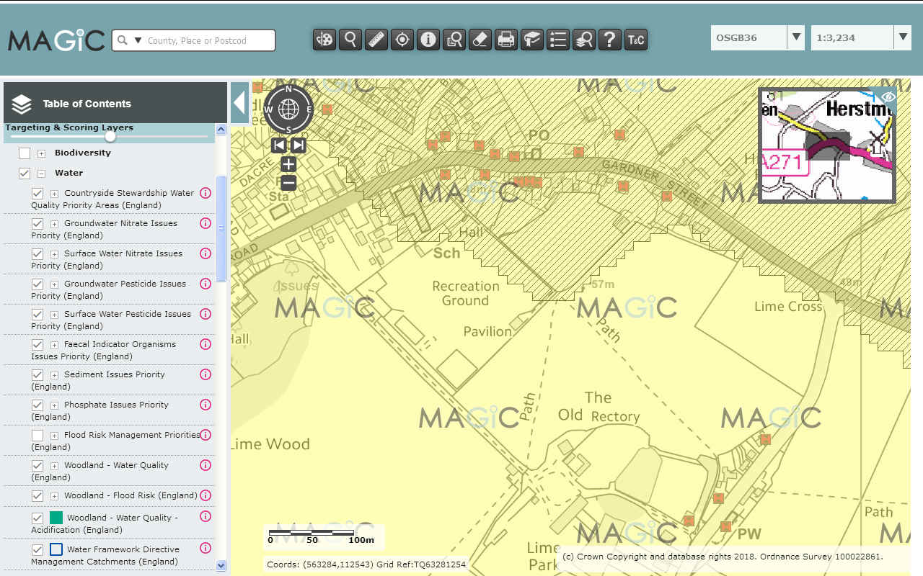Go to next map extent
The height and width of the screenshot is (576, 923).
298,145
